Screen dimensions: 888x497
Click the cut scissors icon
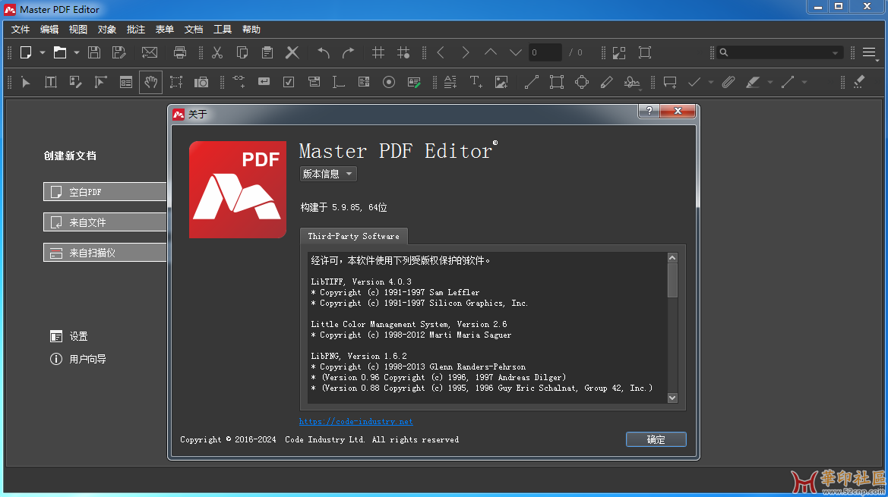[217, 52]
